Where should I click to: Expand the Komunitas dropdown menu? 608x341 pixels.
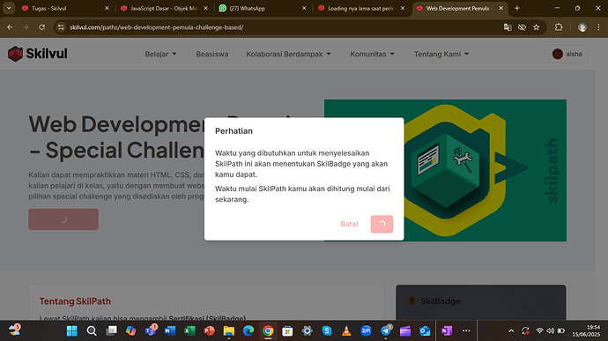[372, 54]
